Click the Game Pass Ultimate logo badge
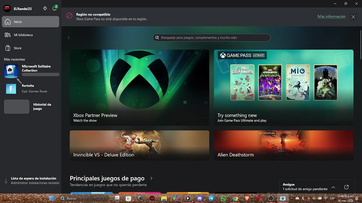362x203 pixels. tap(242, 55)
